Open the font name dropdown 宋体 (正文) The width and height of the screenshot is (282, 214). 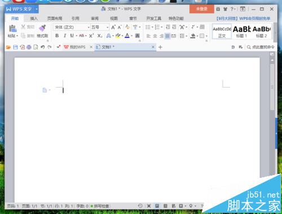click(x=72, y=27)
